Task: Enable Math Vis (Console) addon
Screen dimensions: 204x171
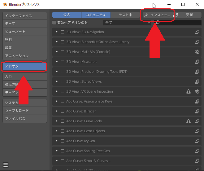Action: (63, 52)
